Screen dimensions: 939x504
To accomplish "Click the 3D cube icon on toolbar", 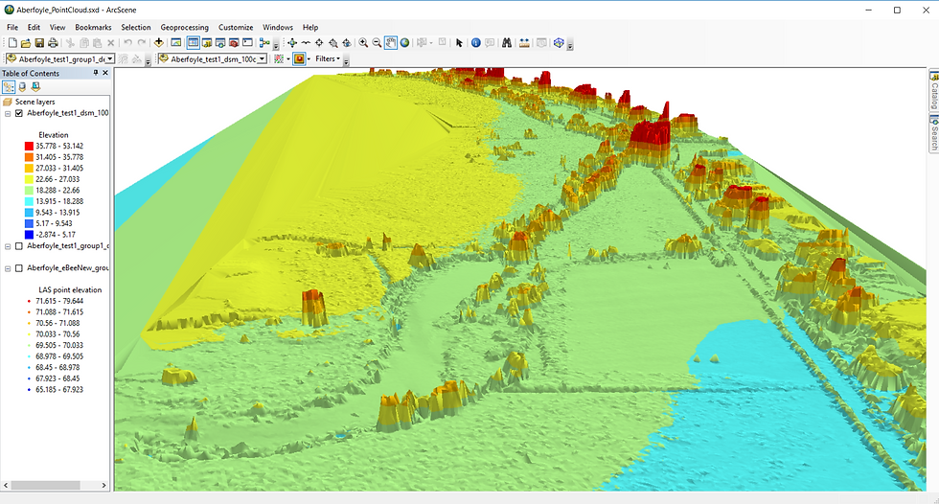I will [x=559, y=42].
